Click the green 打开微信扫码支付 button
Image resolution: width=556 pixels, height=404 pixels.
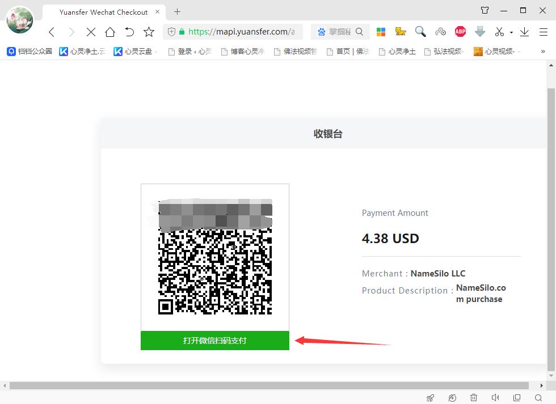(215, 341)
